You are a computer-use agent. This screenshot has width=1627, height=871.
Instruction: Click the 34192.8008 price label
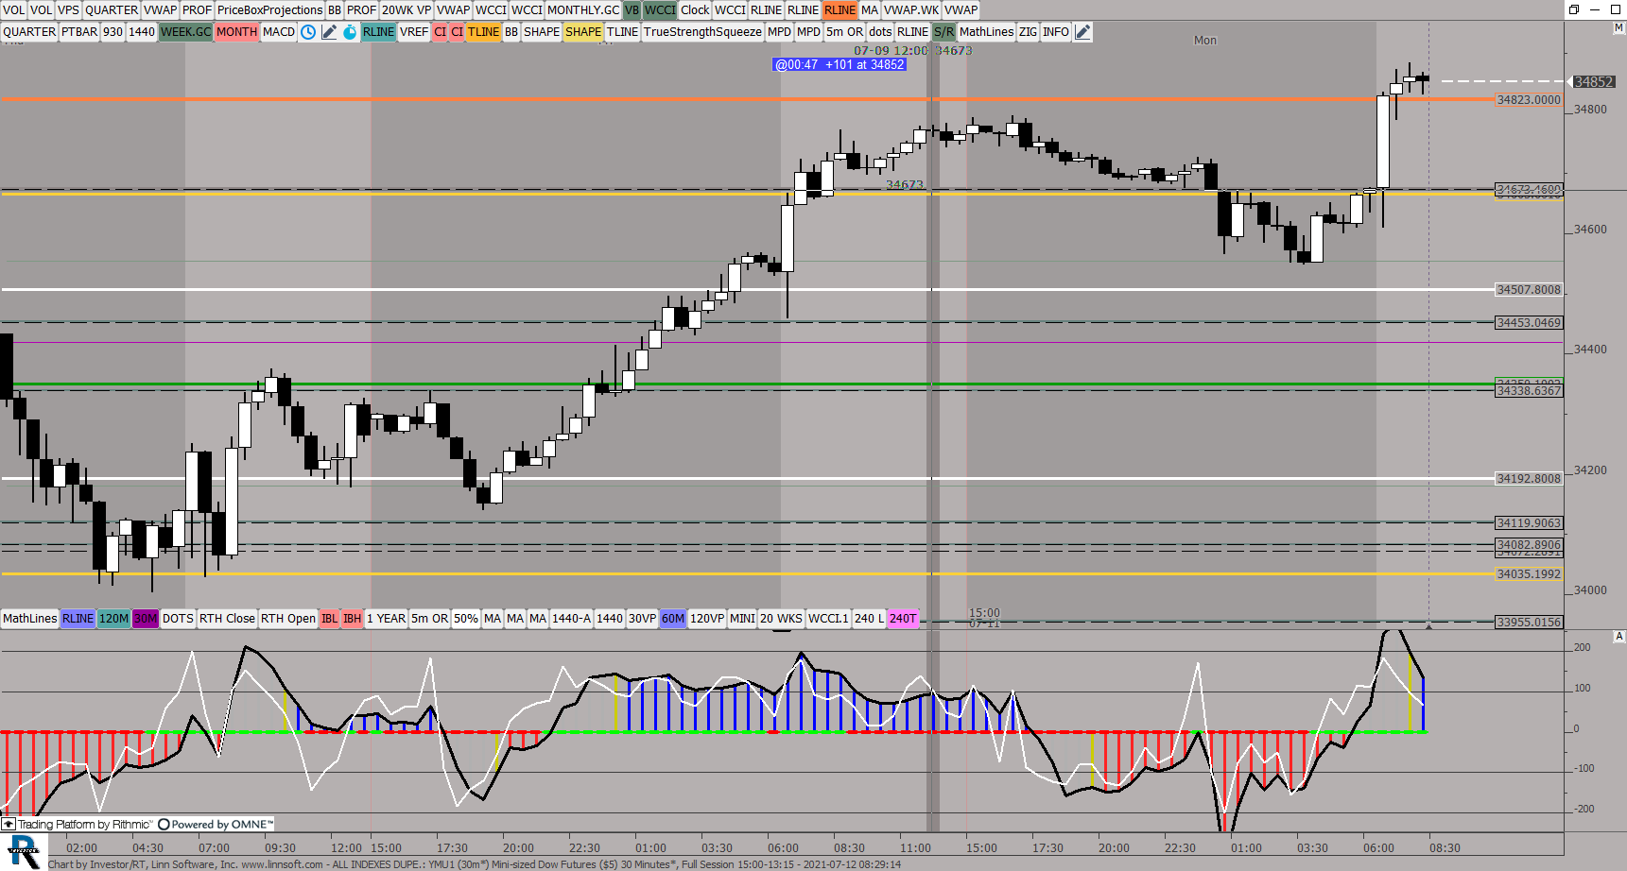point(1529,478)
